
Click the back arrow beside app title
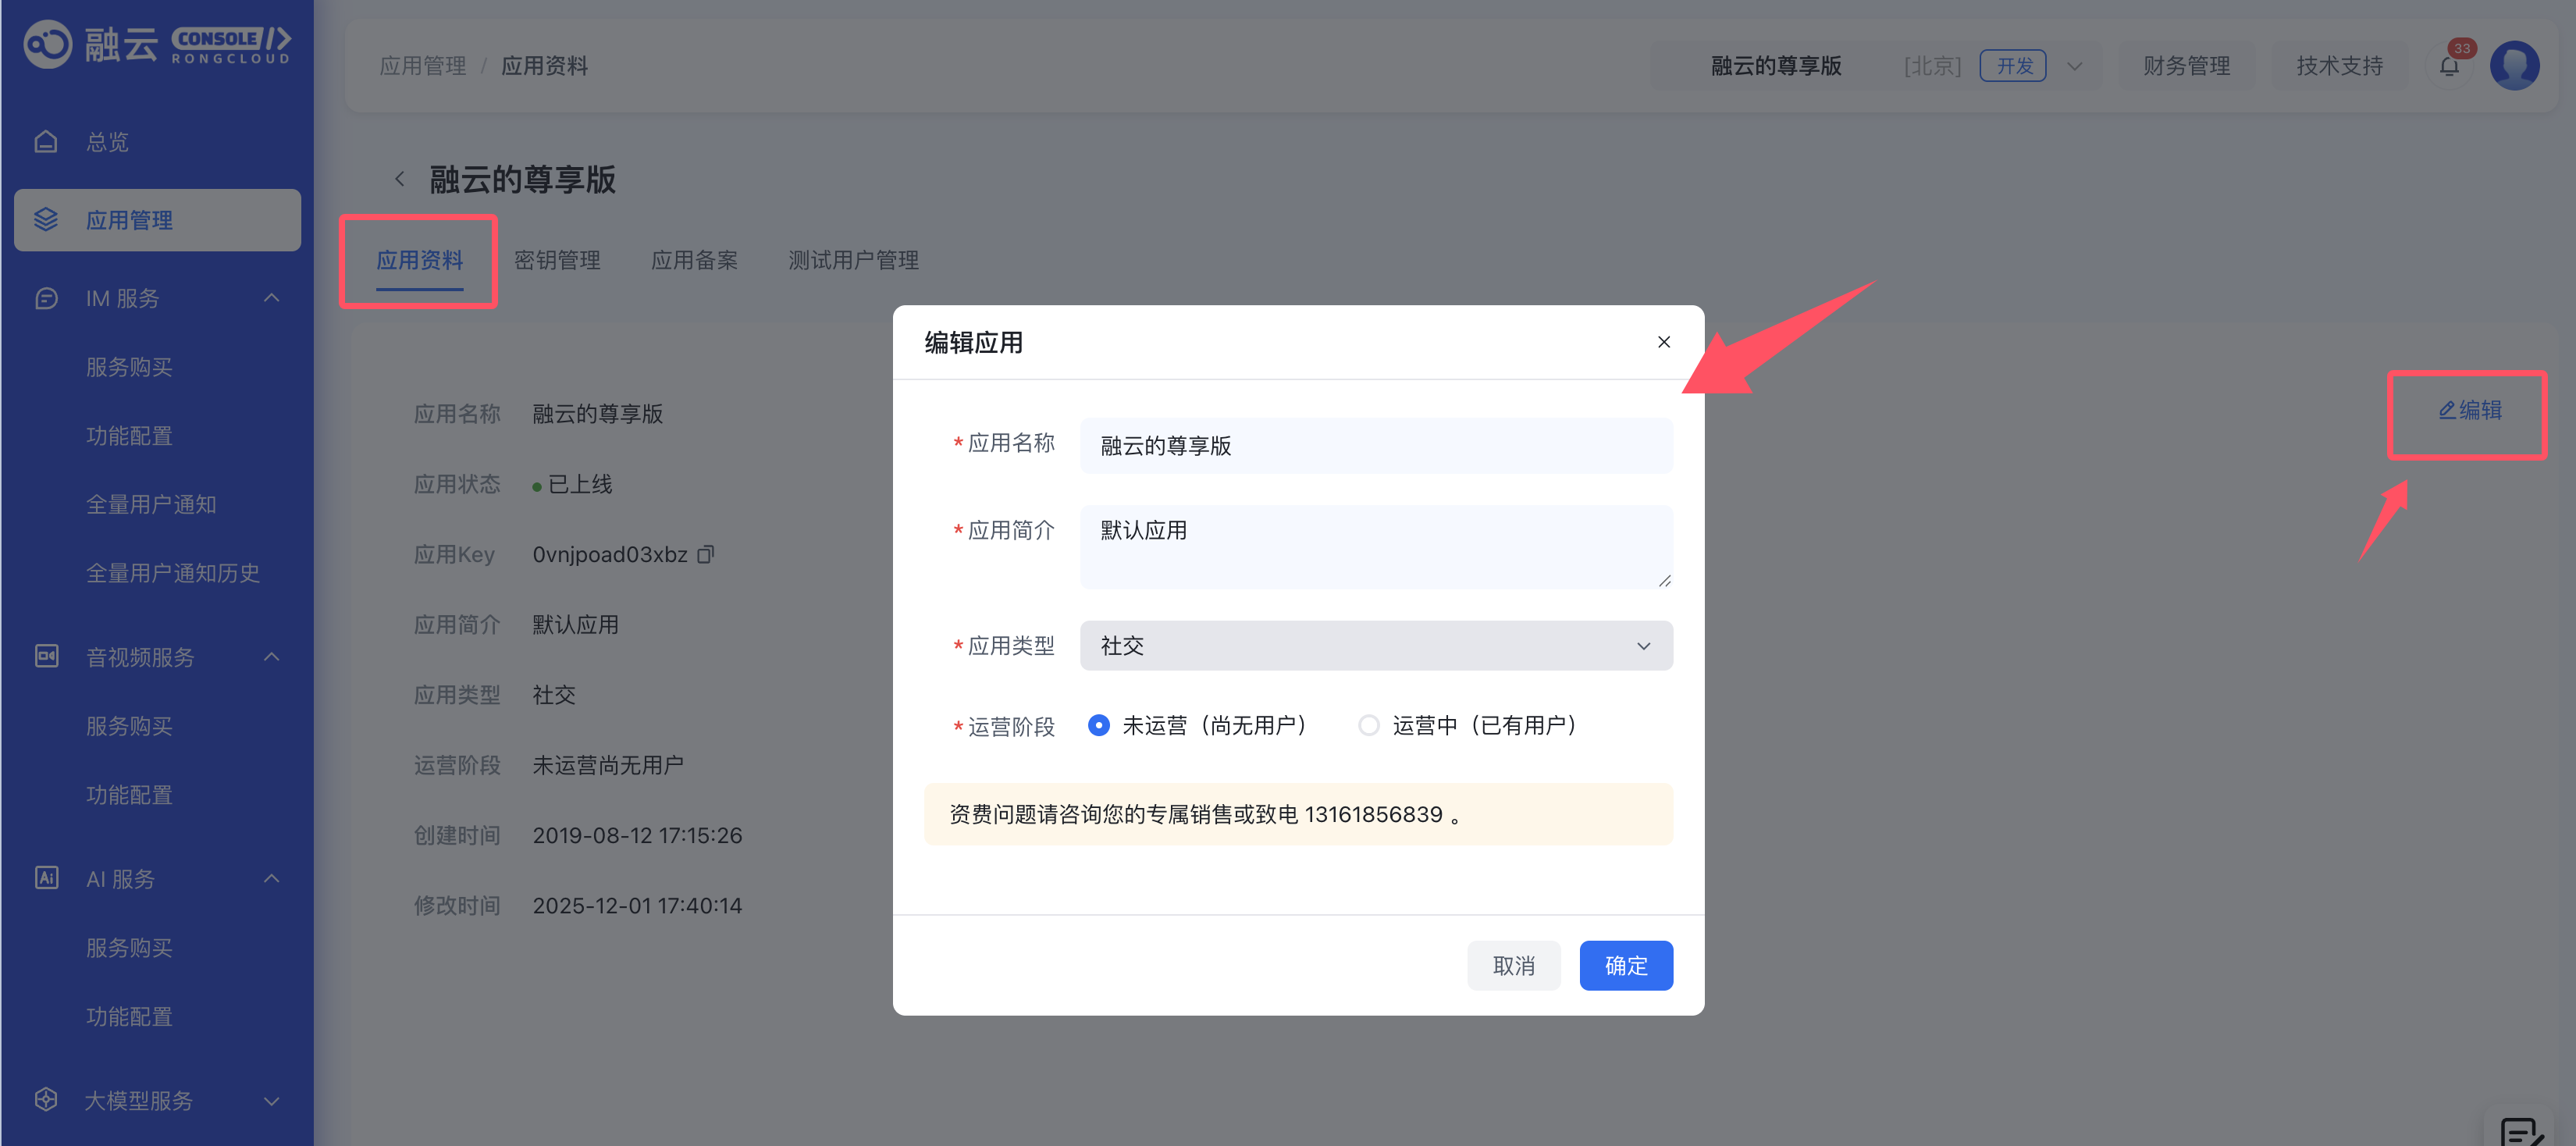point(400,179)
